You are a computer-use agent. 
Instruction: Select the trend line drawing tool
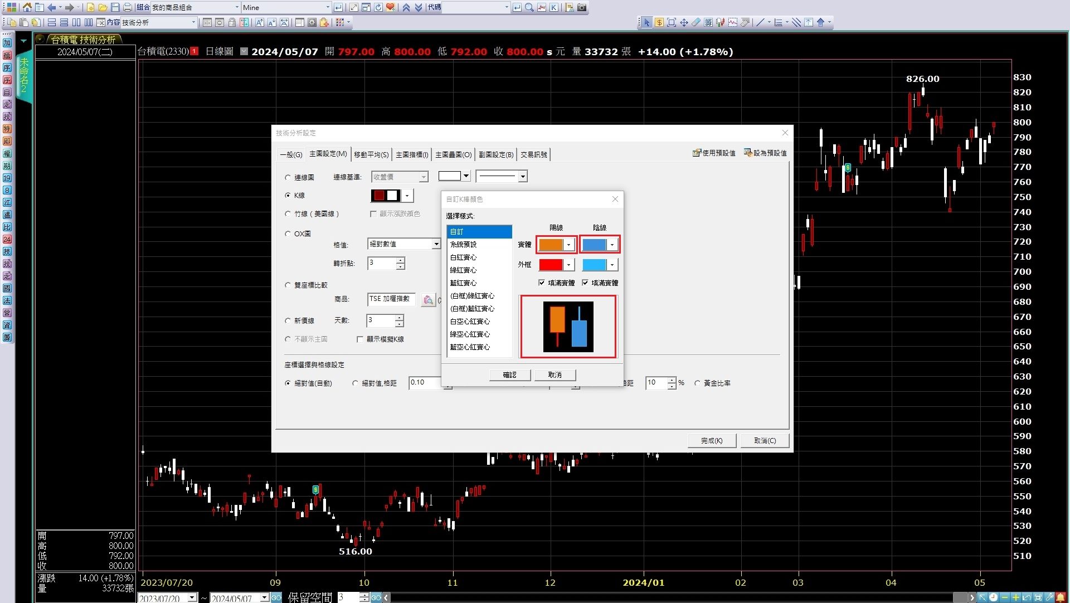(760, 22)
